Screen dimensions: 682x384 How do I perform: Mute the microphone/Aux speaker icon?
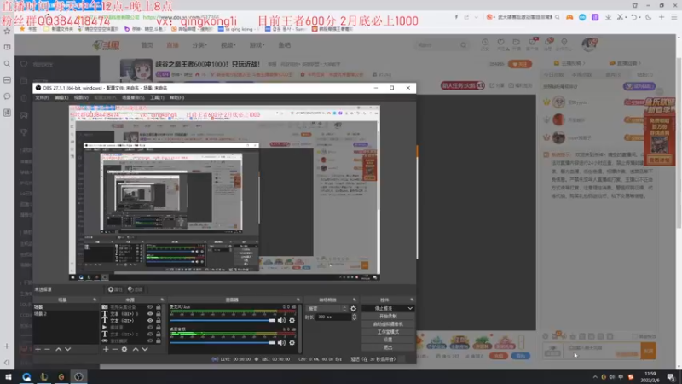pos(282,321)
